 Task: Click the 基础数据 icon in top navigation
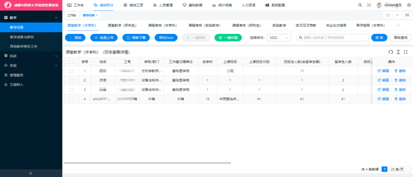pyautogui.click(x=185, y=5)
